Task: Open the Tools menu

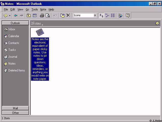Action: (x=35, y=9)
